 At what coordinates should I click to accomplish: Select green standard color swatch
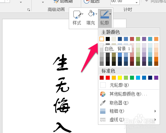tap(132, 78)
